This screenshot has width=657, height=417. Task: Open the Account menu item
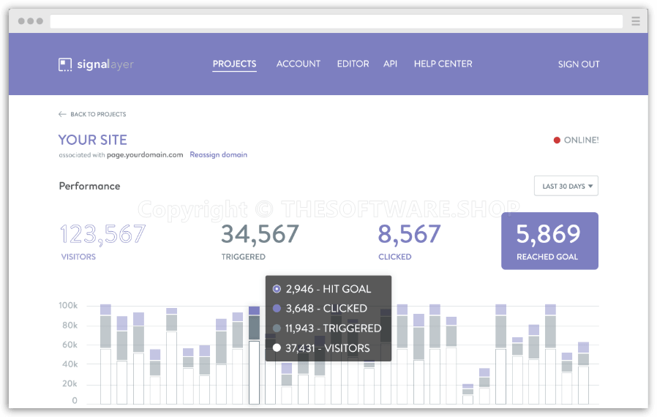click(x=299, y=64)
